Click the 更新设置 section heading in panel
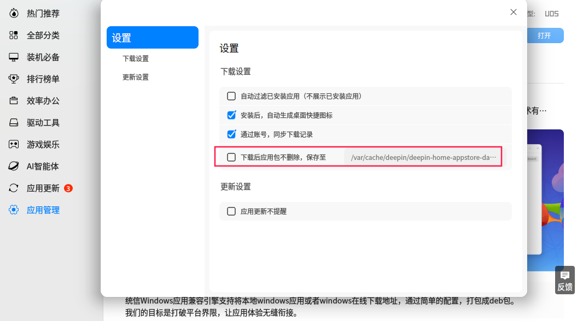The height and width of the screenshot is (321, 577). point(236,187)
